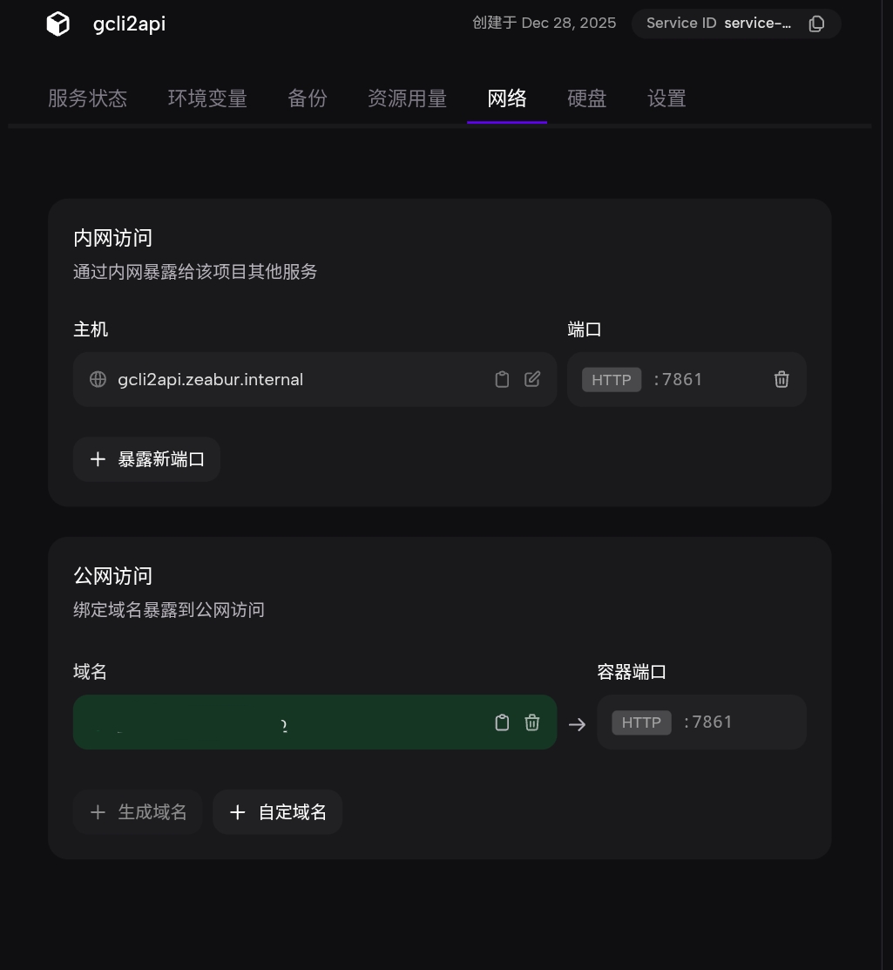Screen dimensions: 893x970
Task: View the 资源用量 tab
Action: click(x=407, y=98)
